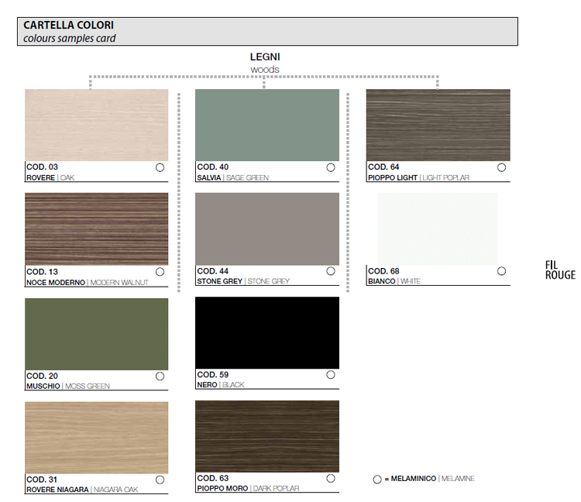
Task: Choose the Muschio moss green swatch
Action: click(96, 333)
